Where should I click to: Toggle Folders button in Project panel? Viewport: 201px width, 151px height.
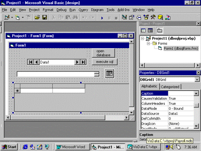159,30
